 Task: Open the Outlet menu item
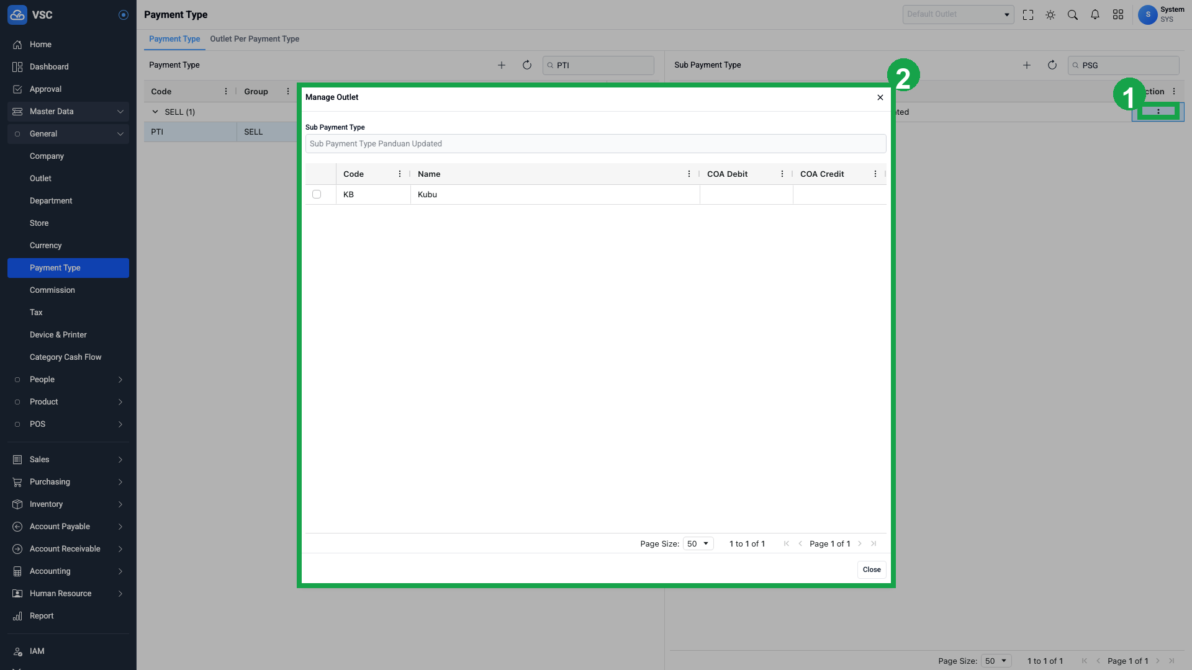68,179
